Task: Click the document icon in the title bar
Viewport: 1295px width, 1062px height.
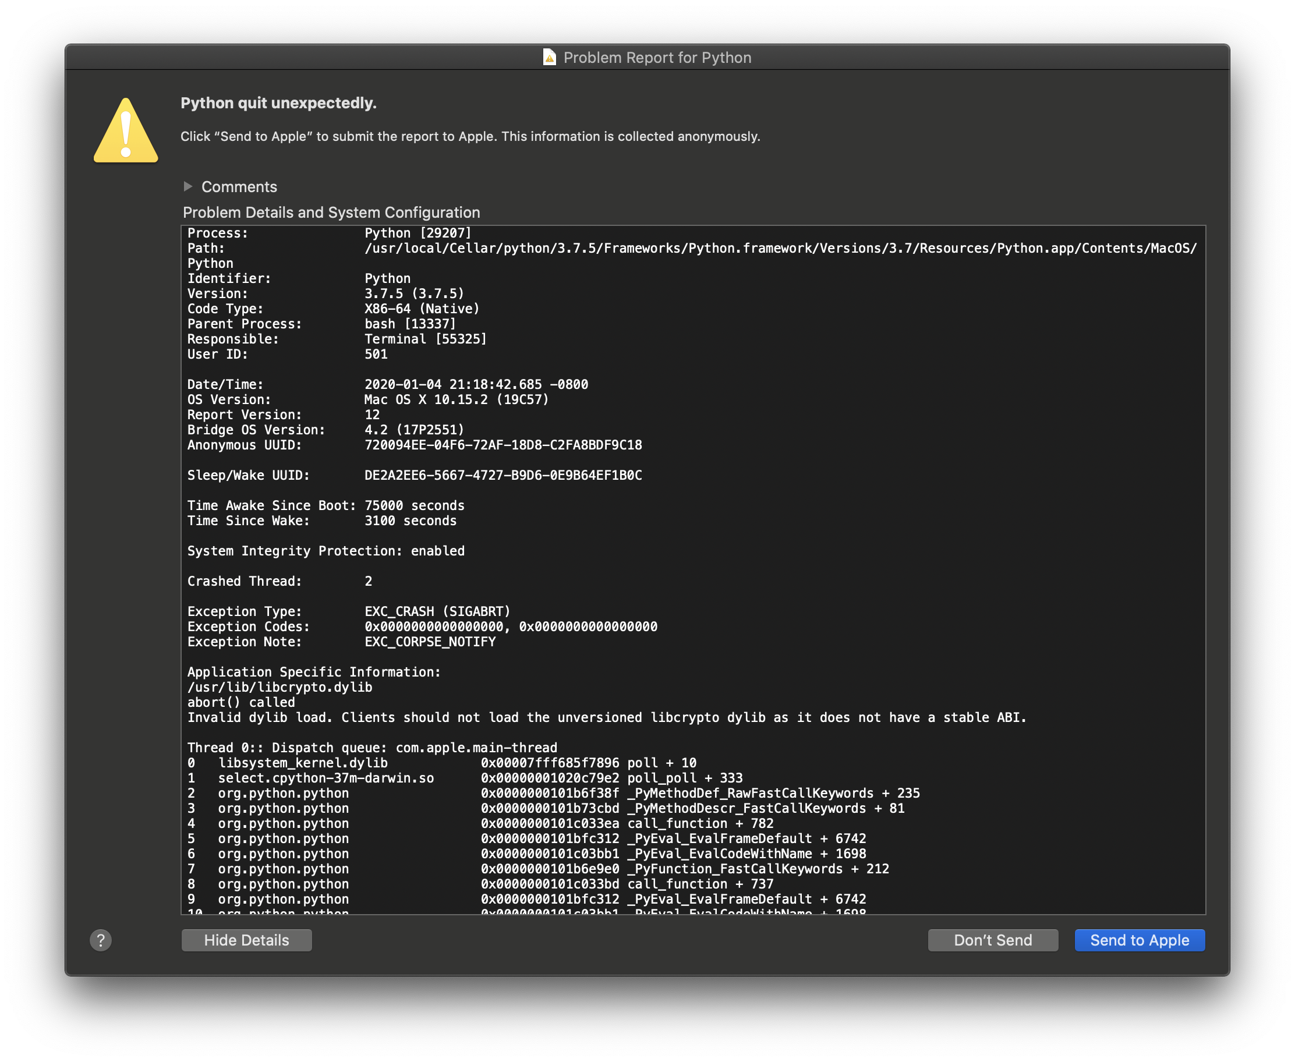Action: pos(549,58)
